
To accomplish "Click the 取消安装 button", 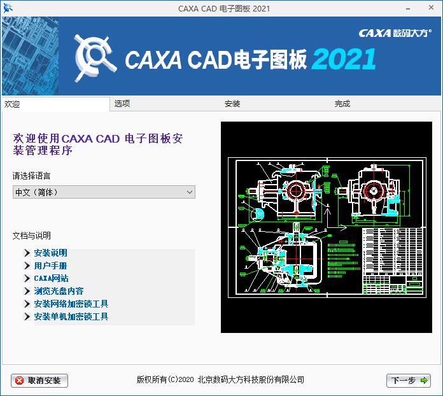I will (39, 381).
